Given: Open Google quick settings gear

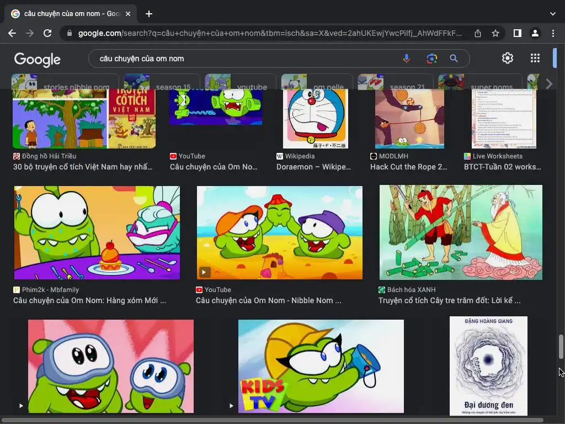Looking at the screenshot, I should pyautogui.click(x=508, y=58).
